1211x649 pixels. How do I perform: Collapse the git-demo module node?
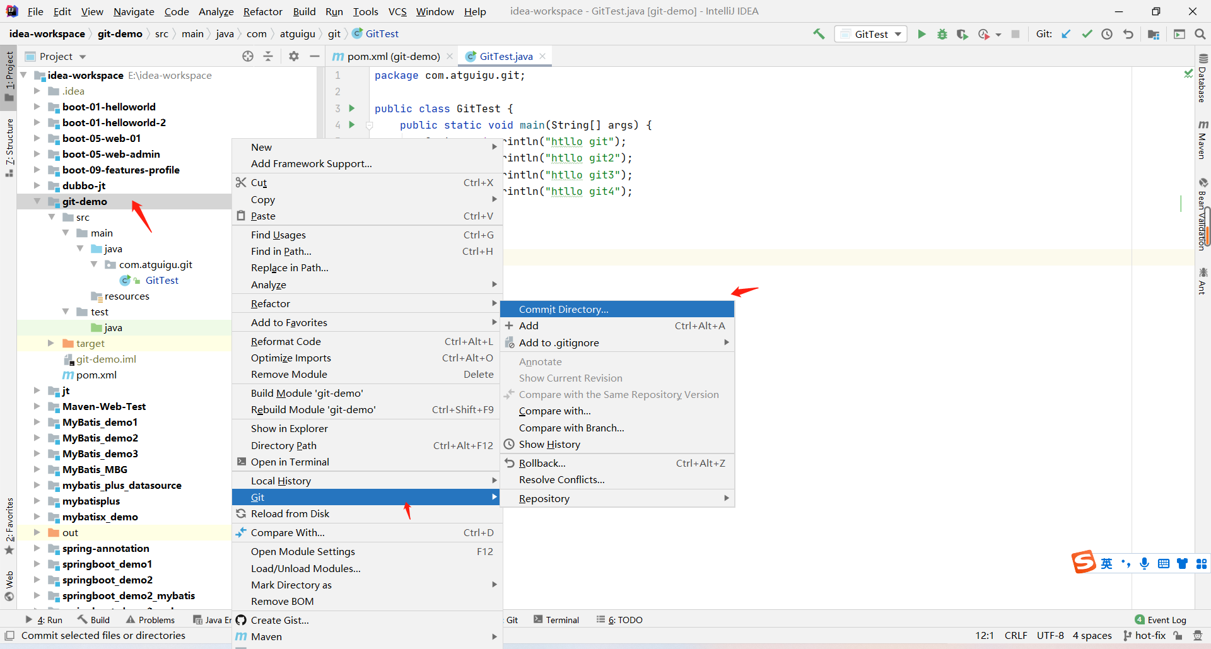coord(37,201)
